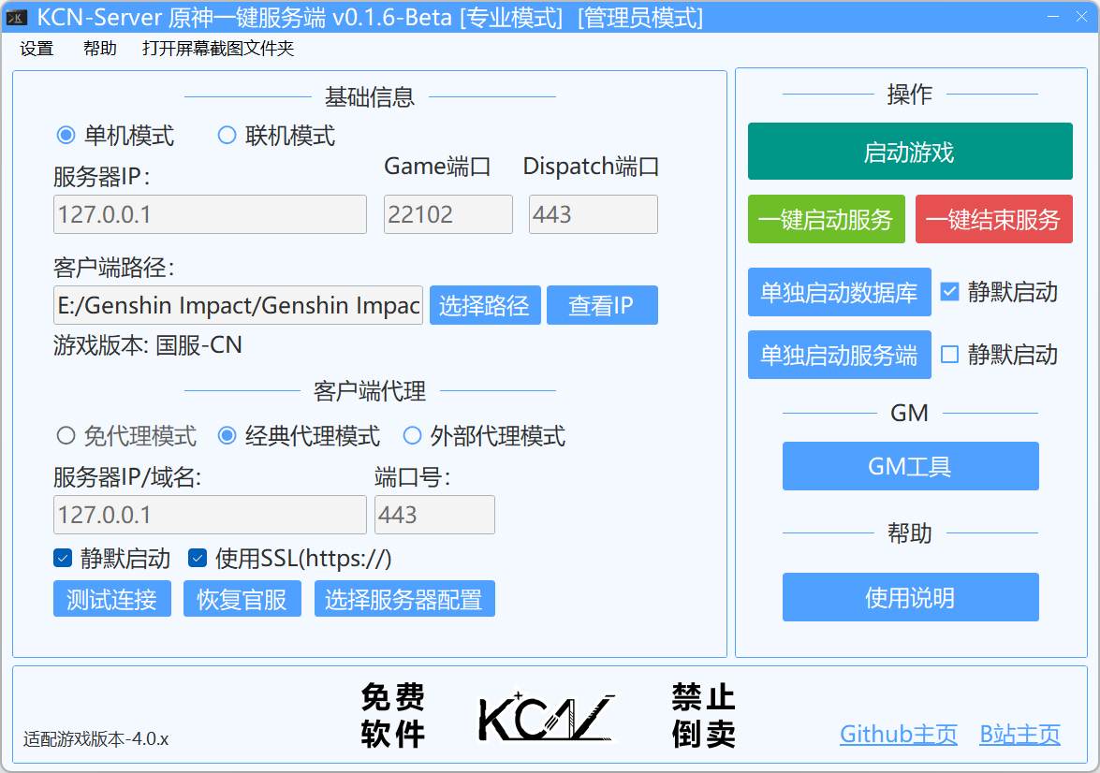Click the 客户端路径 input field
Image resolution: width=1100 pixels, height=773 pixels.
238,305
